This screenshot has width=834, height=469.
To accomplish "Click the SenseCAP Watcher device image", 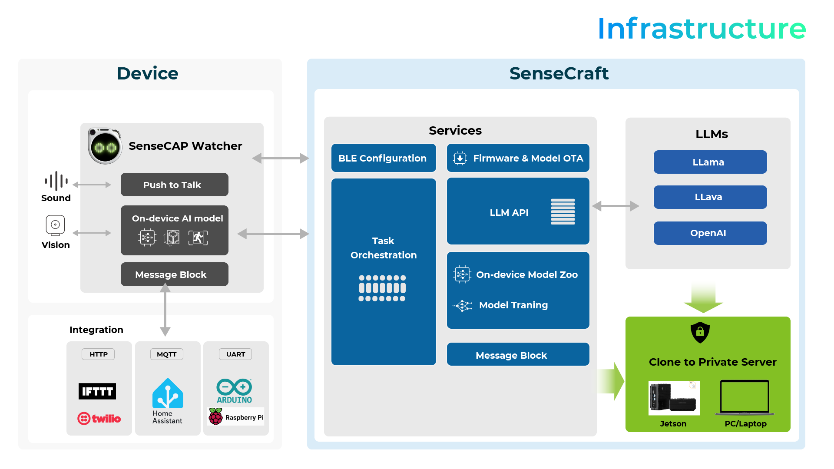I will (x=105, y=146).
